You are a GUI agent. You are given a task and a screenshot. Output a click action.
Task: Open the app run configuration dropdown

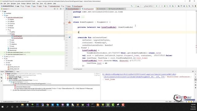tap(138, 6)
